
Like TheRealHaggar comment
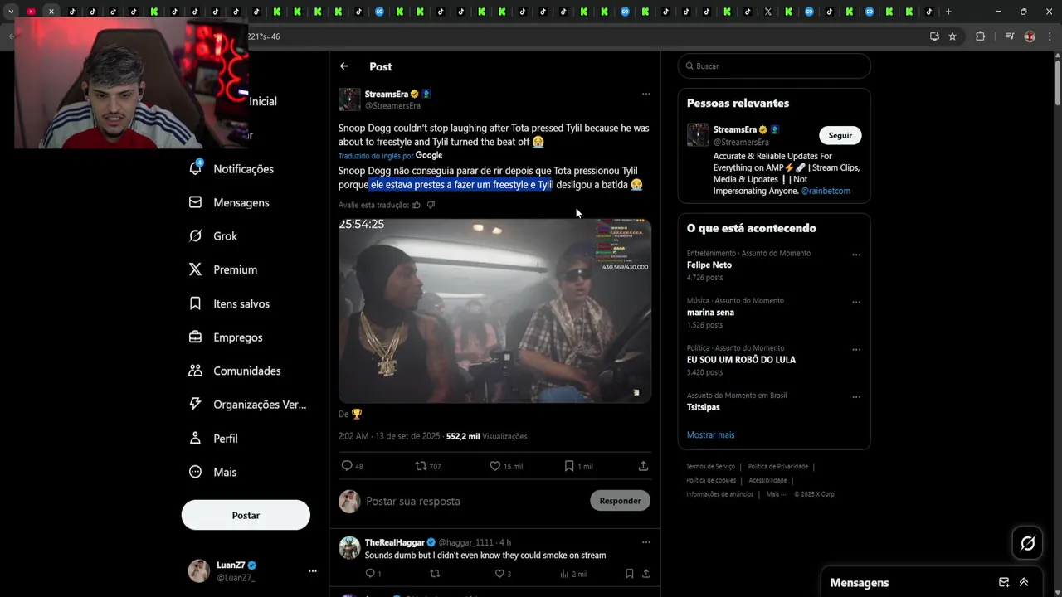tap(499, 574)
